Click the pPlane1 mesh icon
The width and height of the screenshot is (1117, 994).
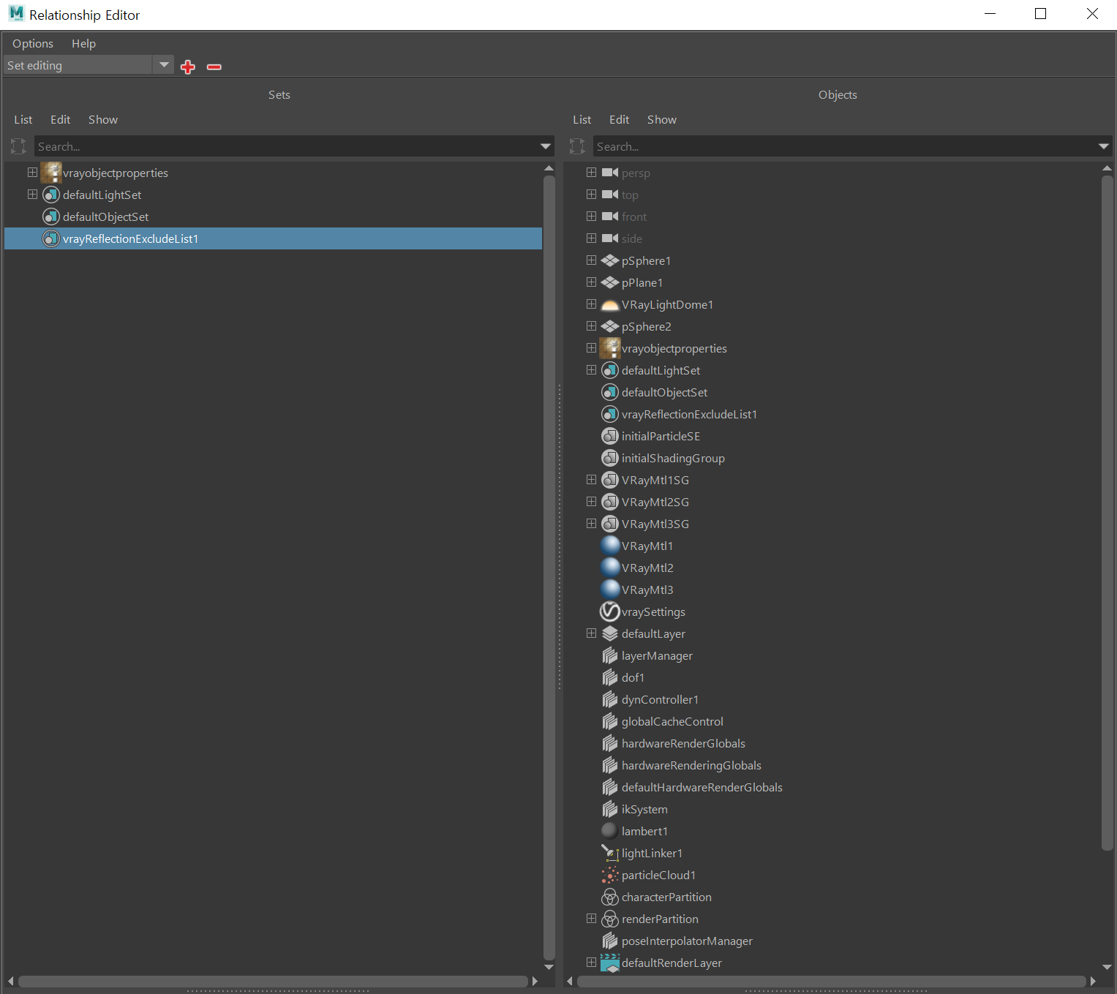[x=610, y=282]
